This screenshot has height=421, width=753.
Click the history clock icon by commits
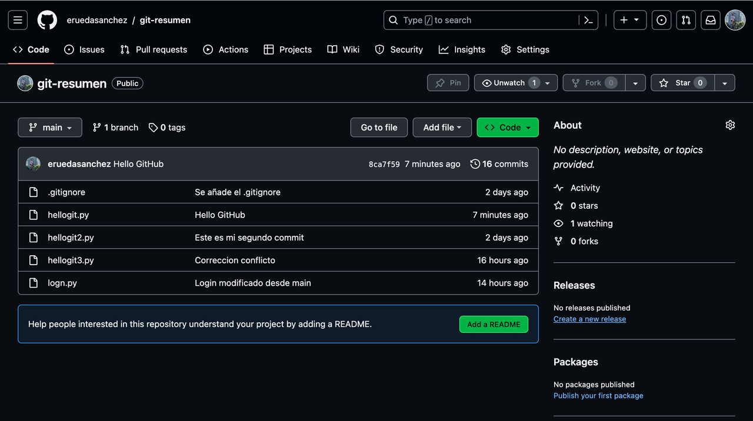[x=475, y=164]
